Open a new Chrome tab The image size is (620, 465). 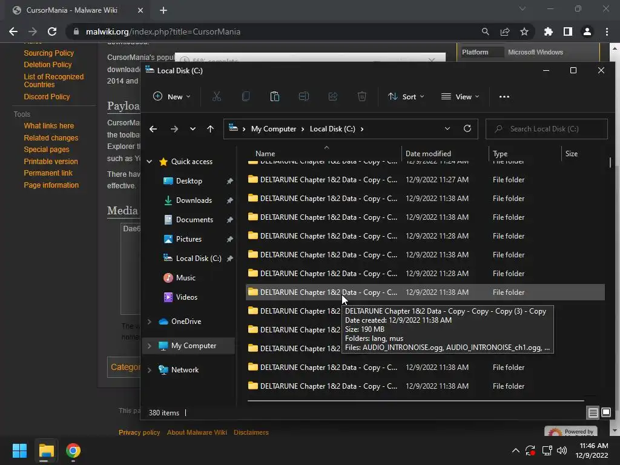coord(163,10)
